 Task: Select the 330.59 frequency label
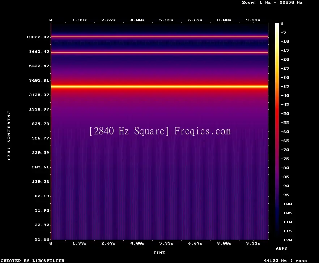41,152
